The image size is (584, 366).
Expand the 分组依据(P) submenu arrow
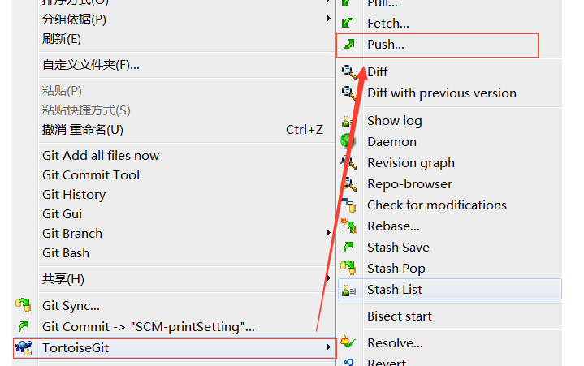[x=328, y=19]
